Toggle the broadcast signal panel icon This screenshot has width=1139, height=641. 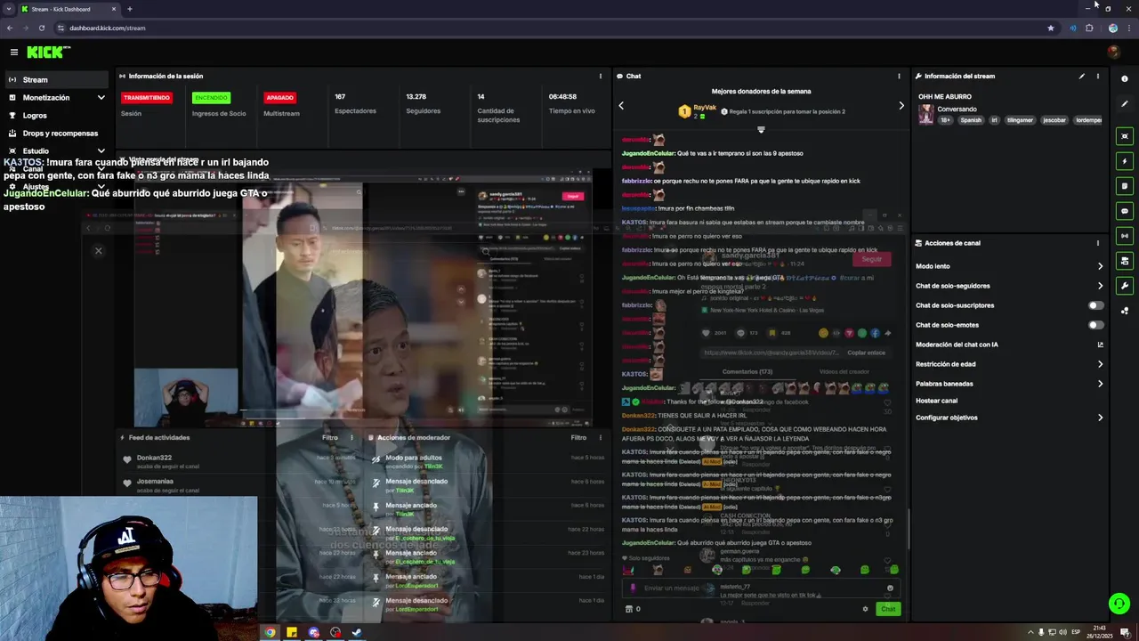[1125, 236]
